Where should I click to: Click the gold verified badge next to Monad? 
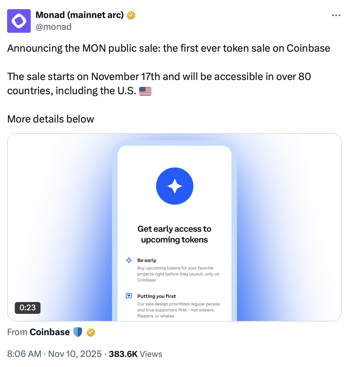131,15
